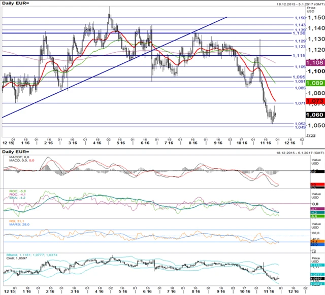Click the date range '18.12.2015 - 6.1.2017 (GMT)'
The image size is (325, 295).
pos(300,153)
